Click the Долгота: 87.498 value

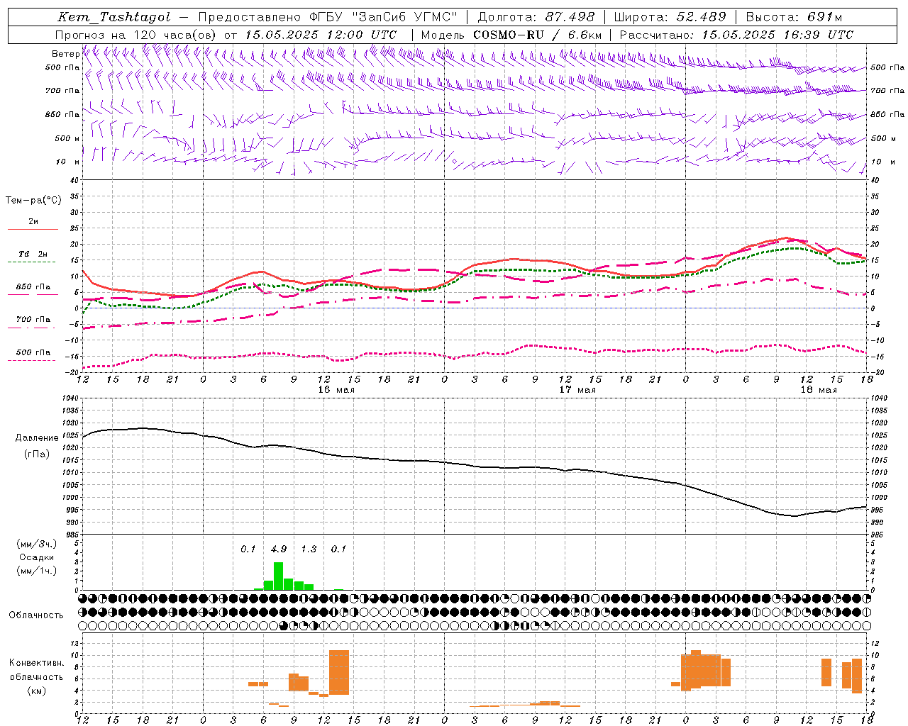coord(536,17)
